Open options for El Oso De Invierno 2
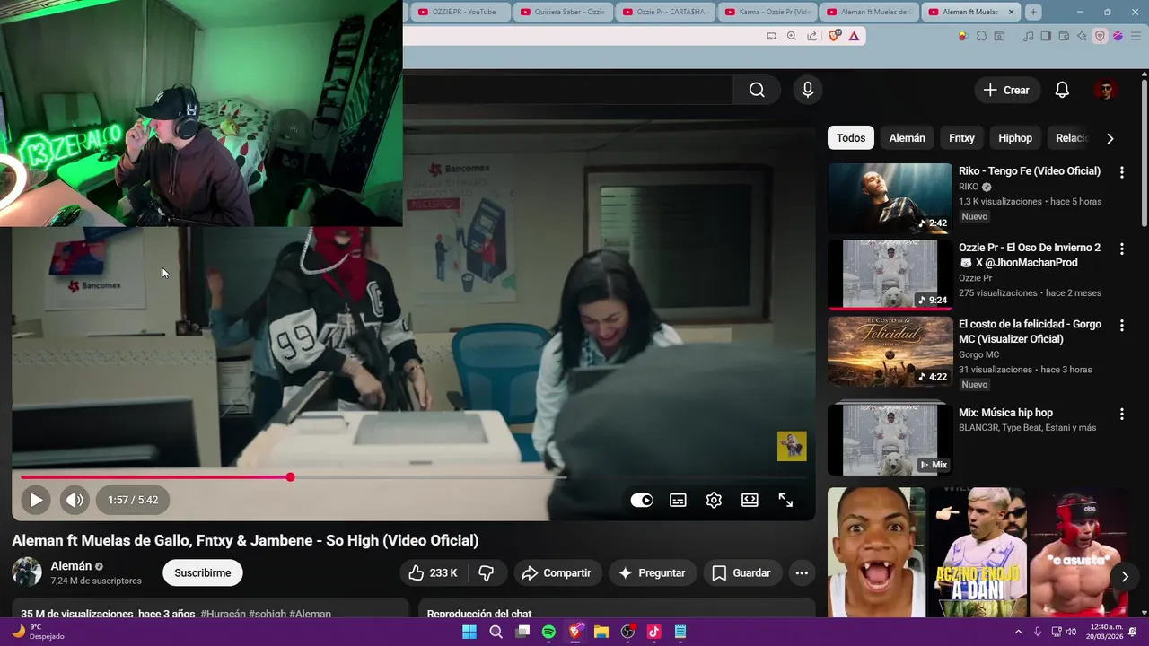 pos(1121,248)
